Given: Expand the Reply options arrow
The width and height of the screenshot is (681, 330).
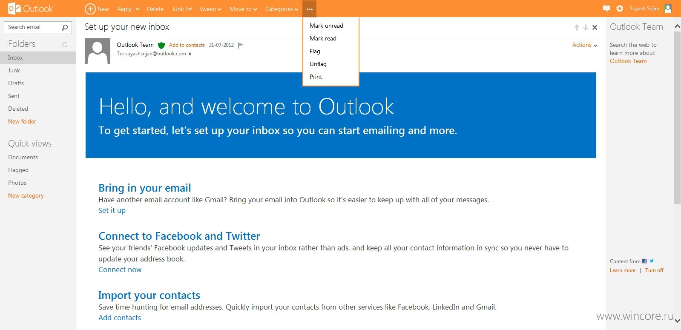Looking at the screenshot, I should (137, 9).
